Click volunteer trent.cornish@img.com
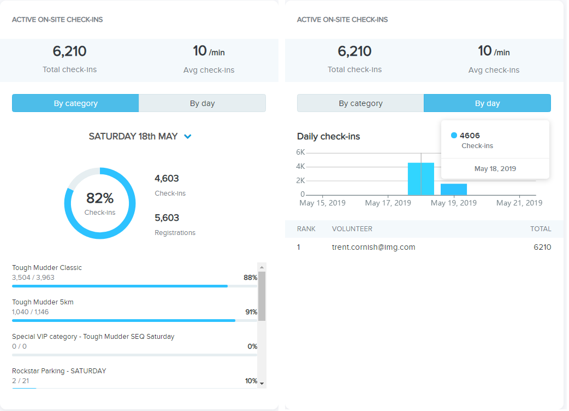Image resolution: width=569 pixels, height=411 pixels. pyautogui.click(x=374, y=247)
